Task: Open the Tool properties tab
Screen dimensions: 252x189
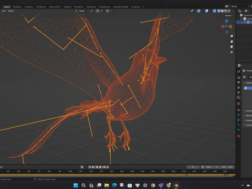Action: 238,71
